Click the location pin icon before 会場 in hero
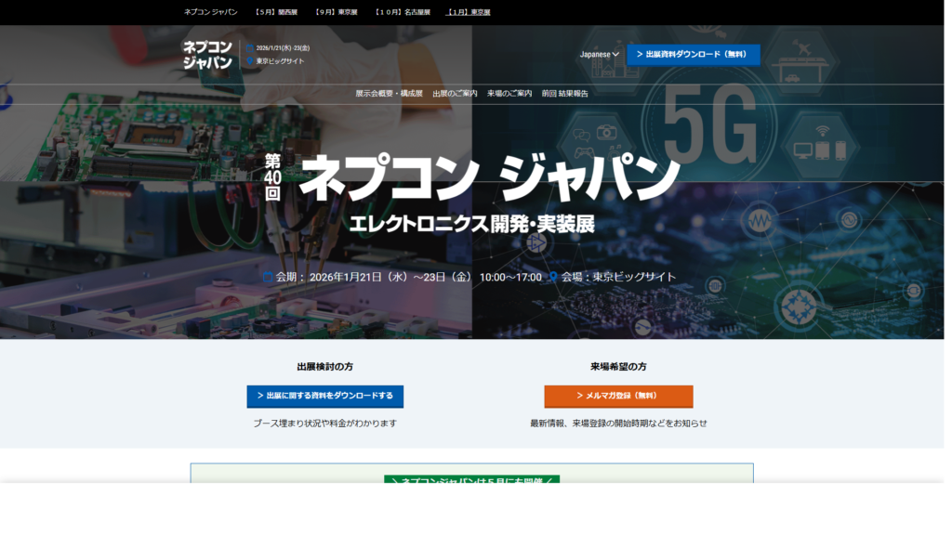Image resolution: width=952 pixels, height=535 pixels. coord(553,277)
